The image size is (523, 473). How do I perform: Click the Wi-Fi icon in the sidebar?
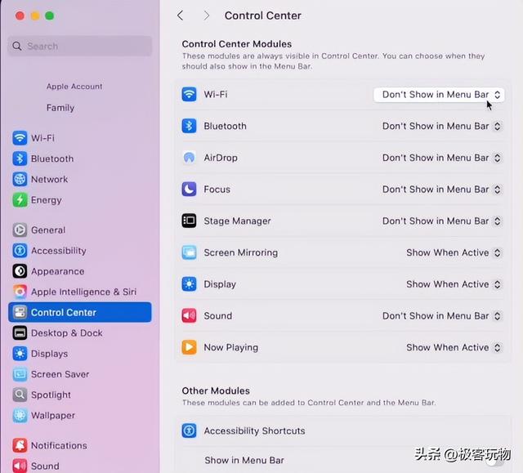tap(20, 138)
